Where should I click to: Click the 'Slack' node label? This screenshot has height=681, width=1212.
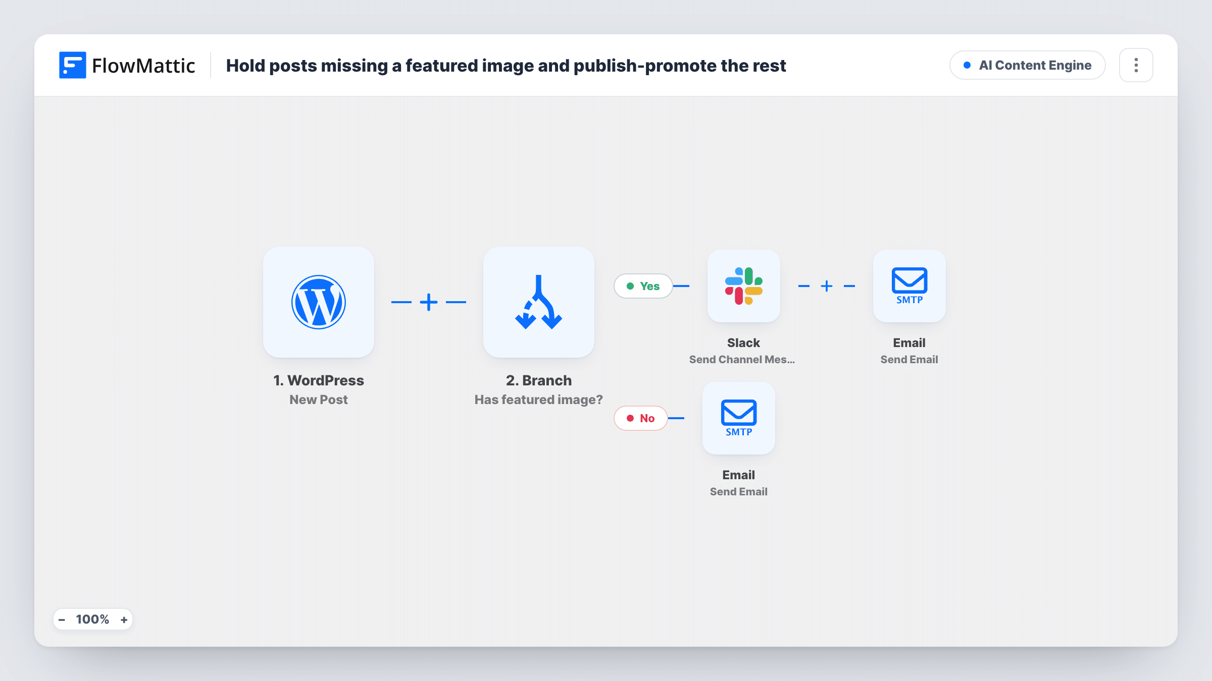click(x=743, y=343)
